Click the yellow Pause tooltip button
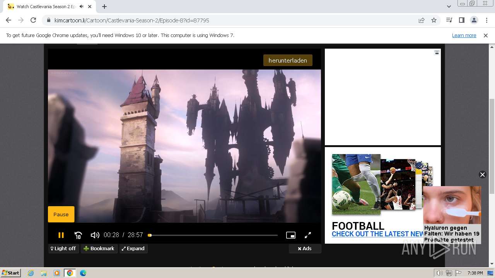The height and width of the screenshot is (278, 495). [x=61, y=214]
